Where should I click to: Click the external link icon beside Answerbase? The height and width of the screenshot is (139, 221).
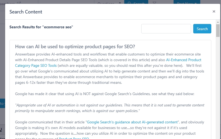19,3
